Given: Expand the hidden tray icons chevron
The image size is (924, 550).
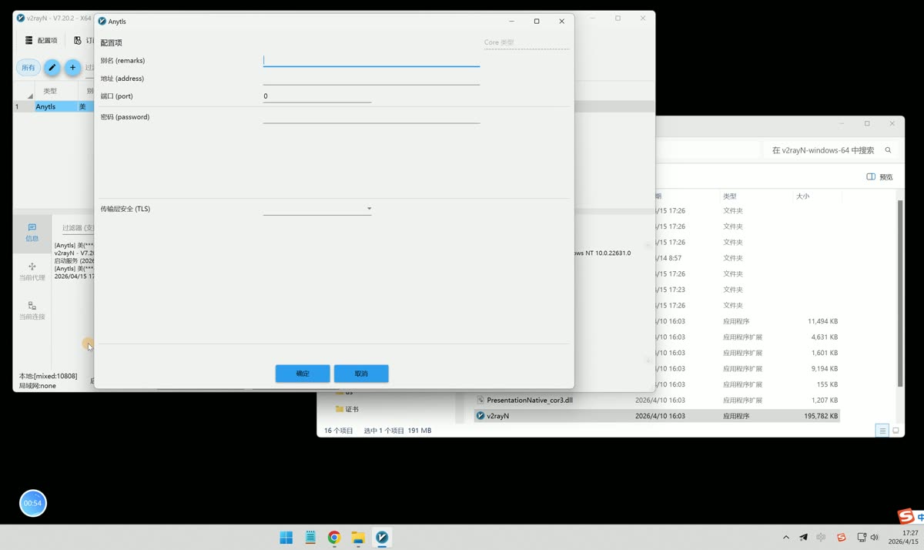Looking at the screenshot, I should [785, 538].
